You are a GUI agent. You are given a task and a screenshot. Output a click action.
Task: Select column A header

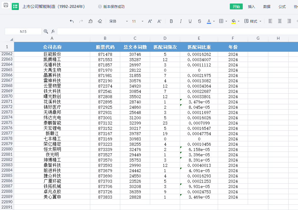coord(52,38)
